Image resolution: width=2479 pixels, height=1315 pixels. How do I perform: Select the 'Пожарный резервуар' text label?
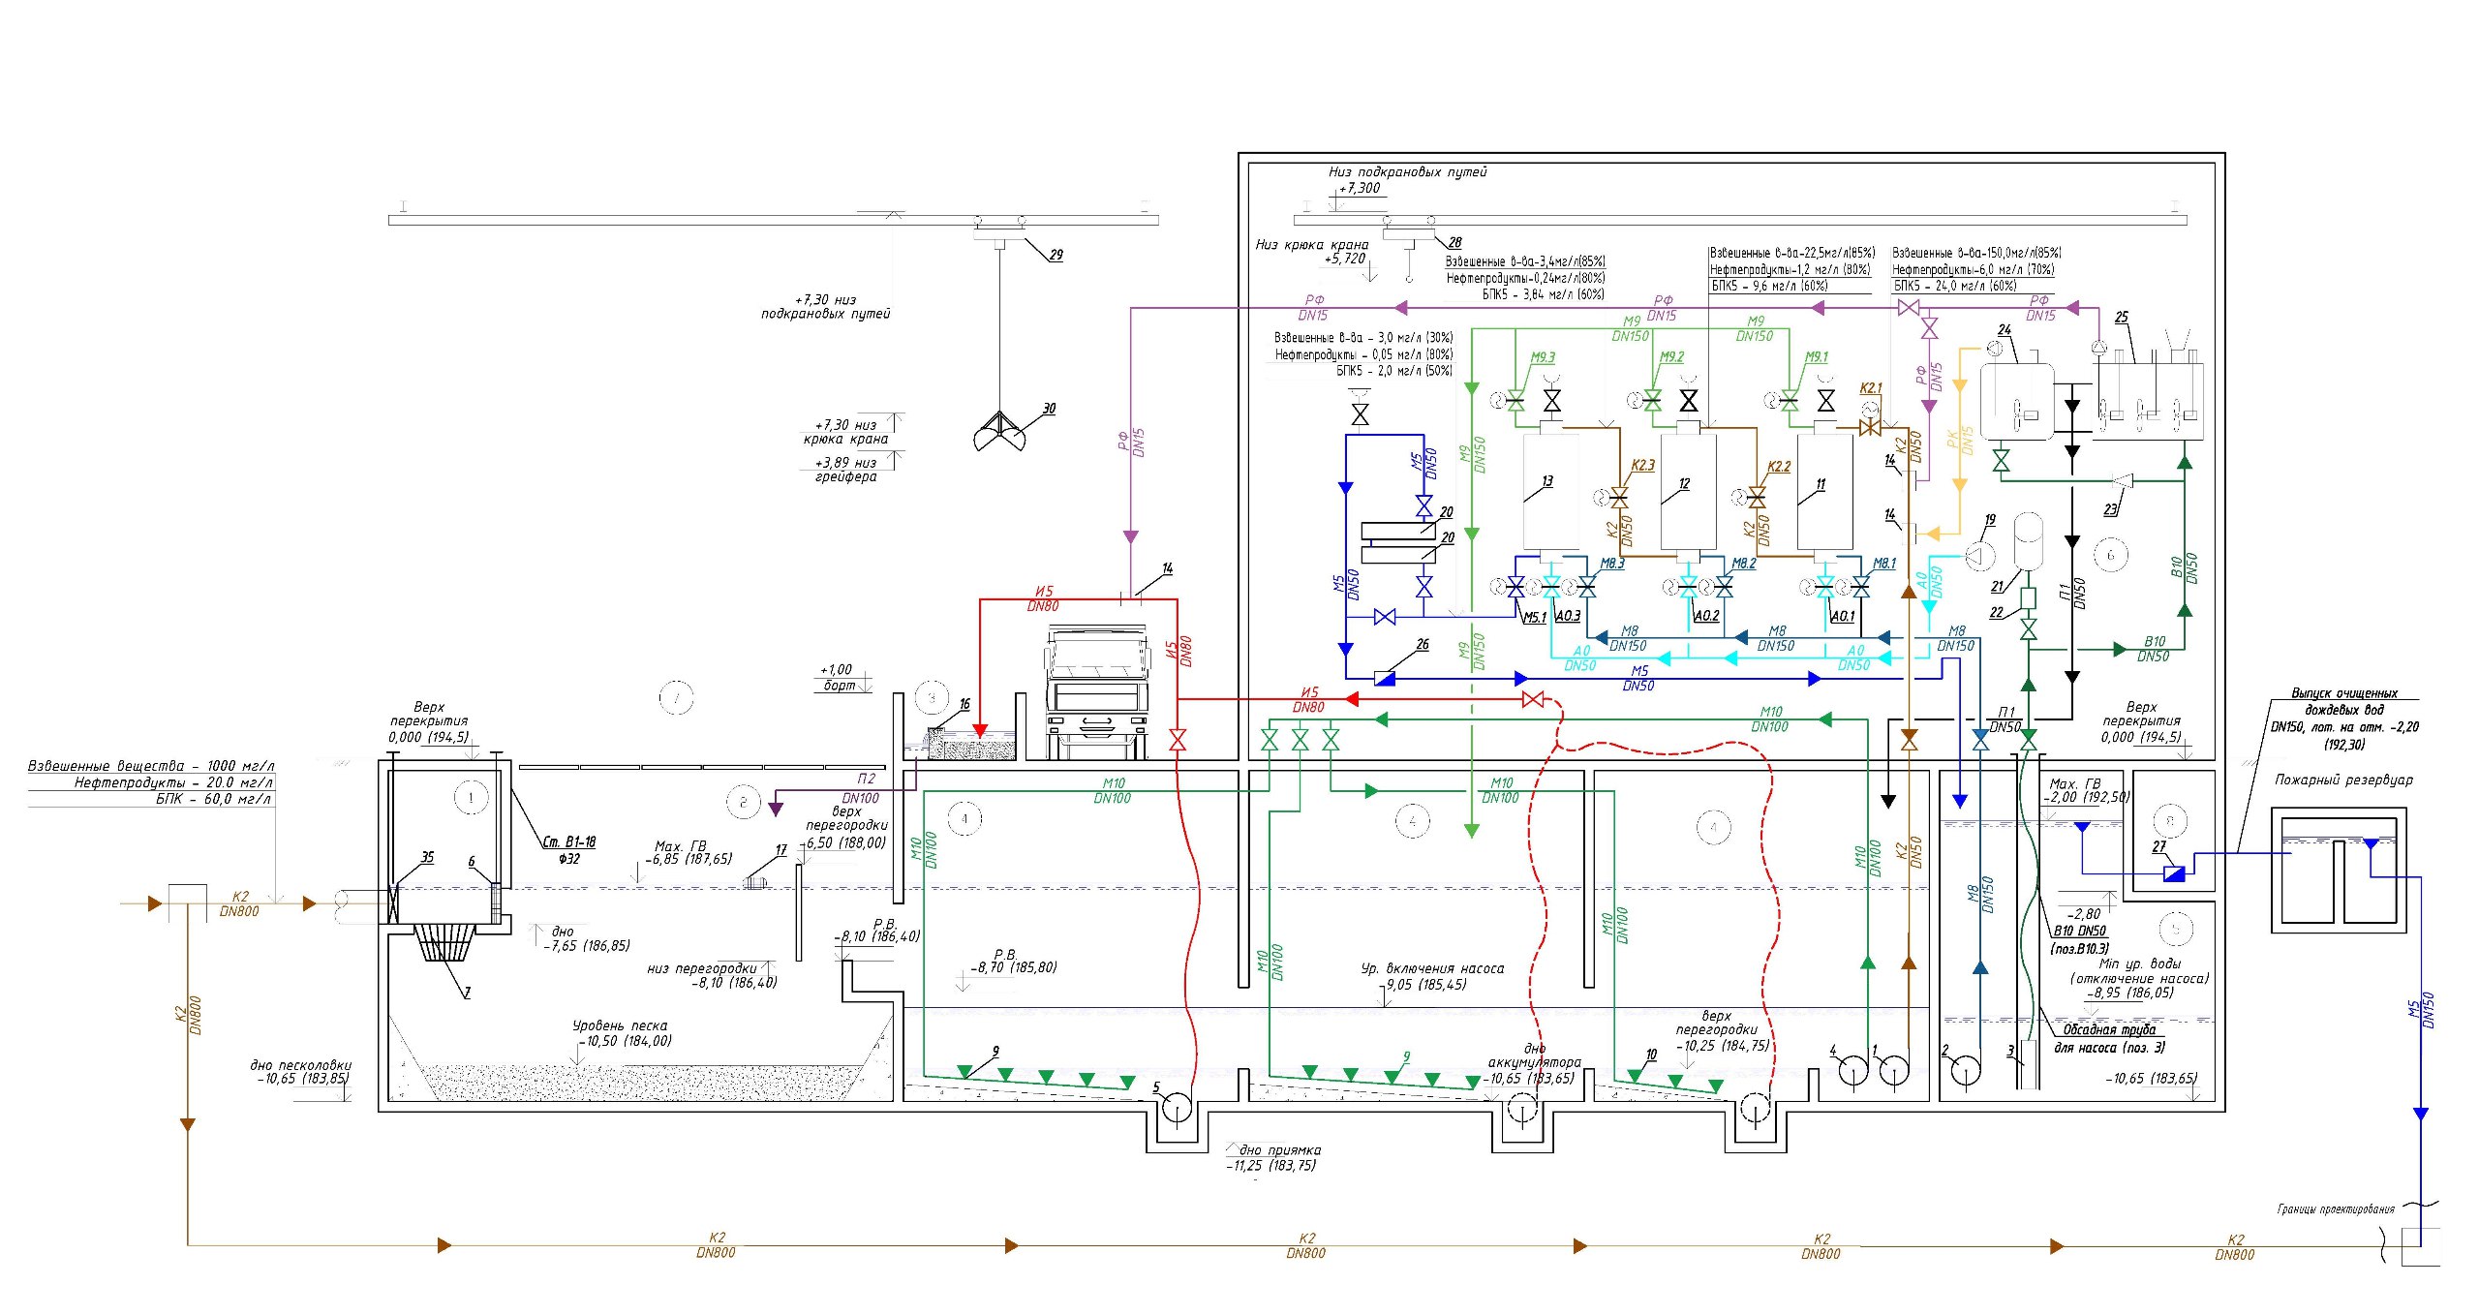(x=2343, y=780)
